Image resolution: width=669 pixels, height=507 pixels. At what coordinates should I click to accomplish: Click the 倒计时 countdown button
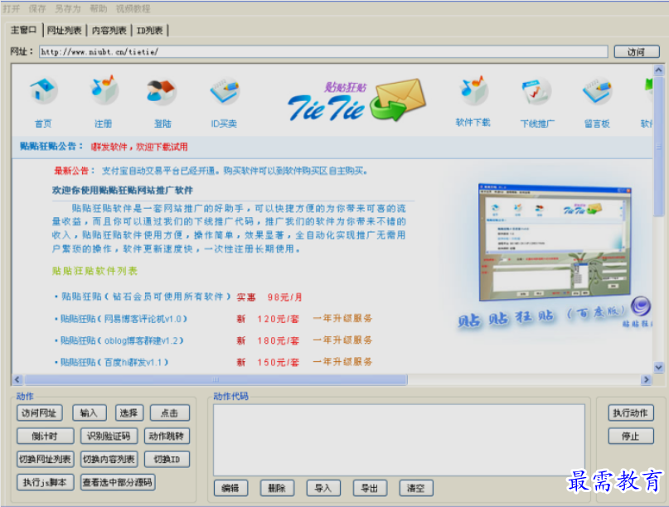45,436
